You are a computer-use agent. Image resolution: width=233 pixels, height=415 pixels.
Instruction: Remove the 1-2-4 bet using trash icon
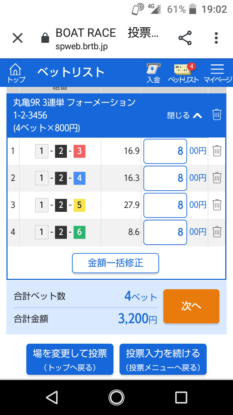(x=217, y=178)
